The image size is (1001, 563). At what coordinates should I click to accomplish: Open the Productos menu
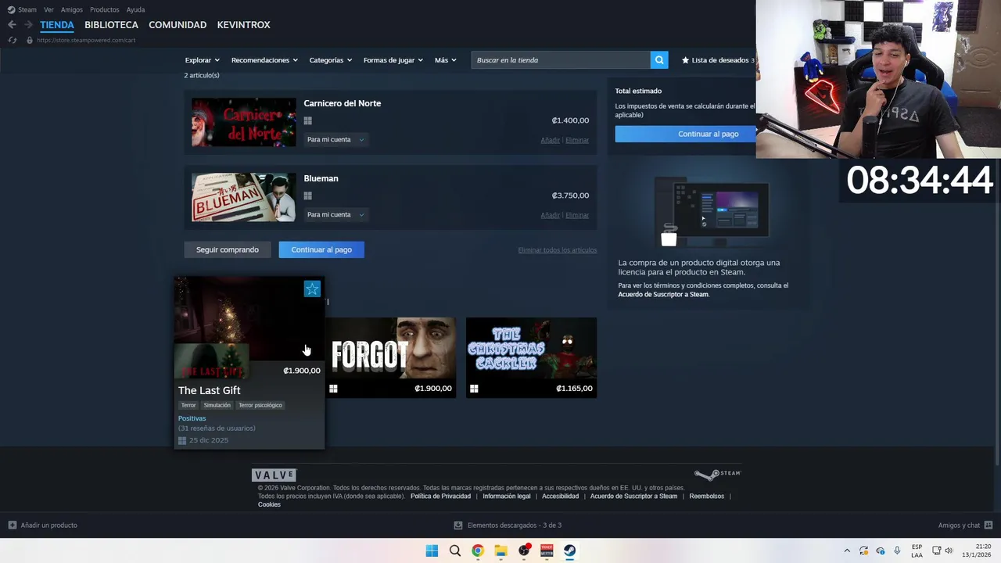[x=105, y=9]
